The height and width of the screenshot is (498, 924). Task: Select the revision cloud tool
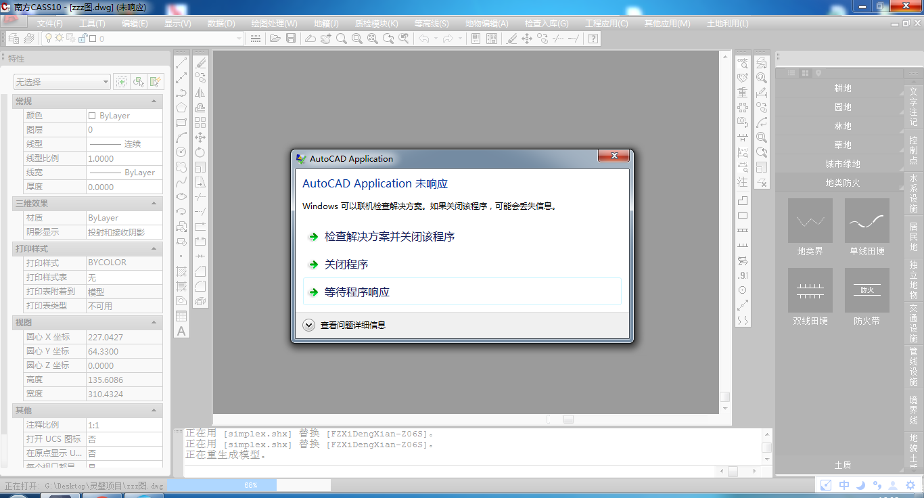181,167
